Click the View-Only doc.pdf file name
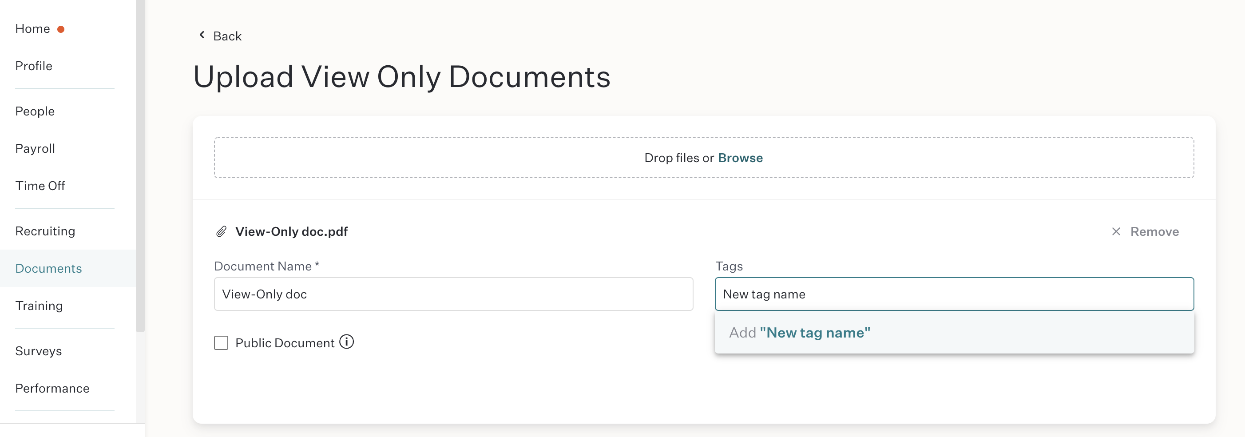Screen dimensions: 1245x437 point(291,231)
